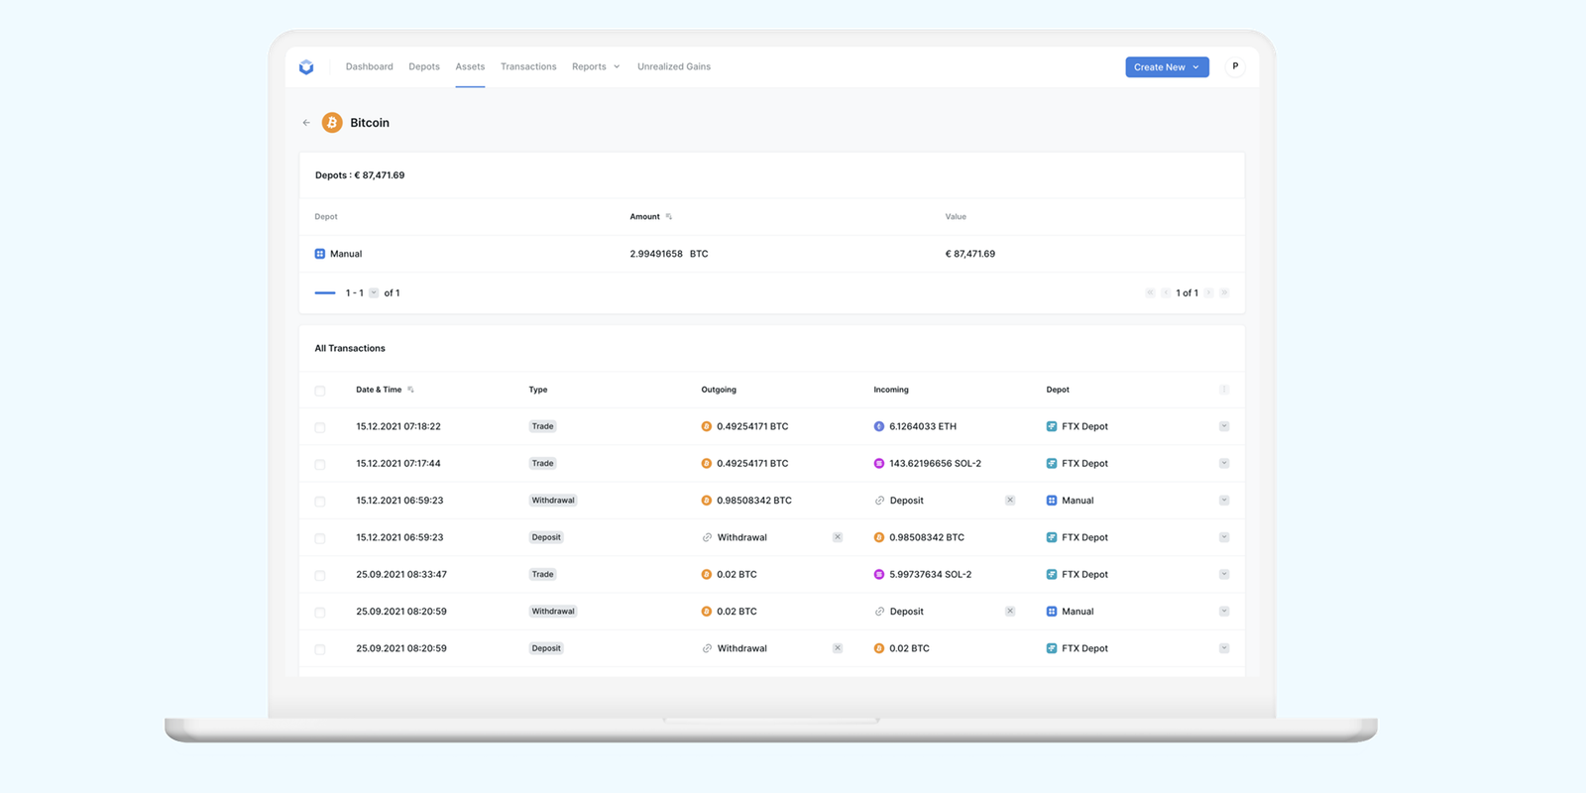Open rows-per-page selector next to 1 - 1
The width and height of the screenshot is (1586, 793).
point(374,293)
